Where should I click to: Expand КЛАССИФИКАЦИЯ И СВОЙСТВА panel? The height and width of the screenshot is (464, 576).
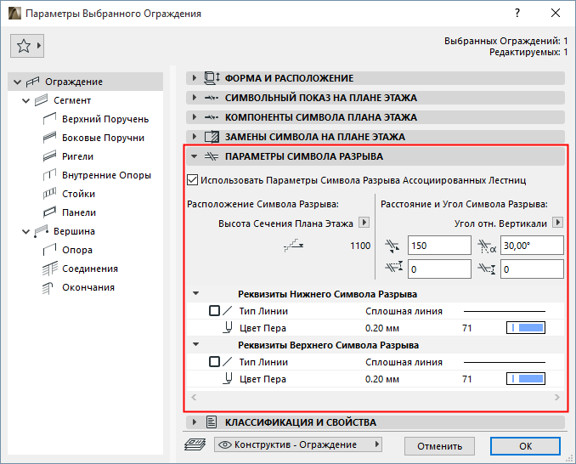[195, 422]
